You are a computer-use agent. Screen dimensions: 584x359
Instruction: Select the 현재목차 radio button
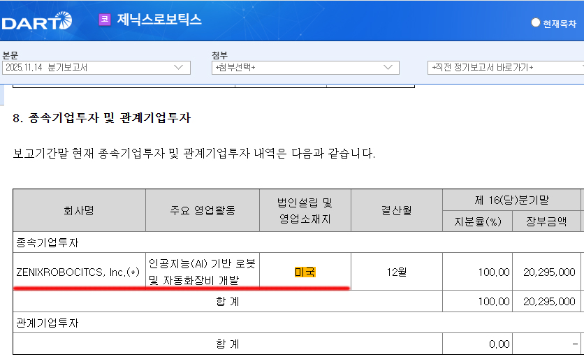535,23
